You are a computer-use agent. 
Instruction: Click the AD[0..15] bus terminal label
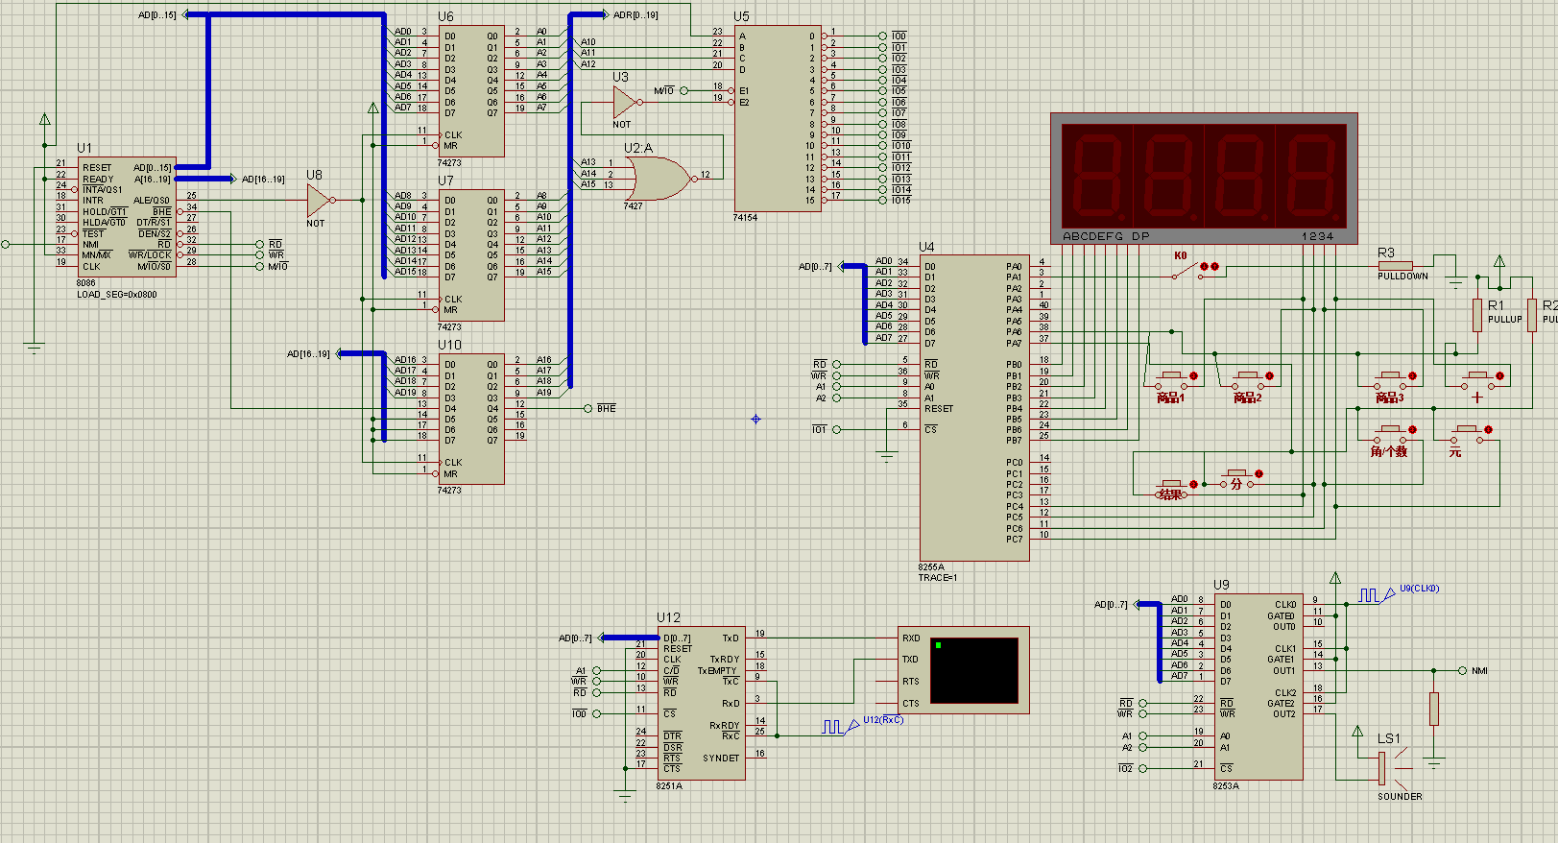[157, 15]
